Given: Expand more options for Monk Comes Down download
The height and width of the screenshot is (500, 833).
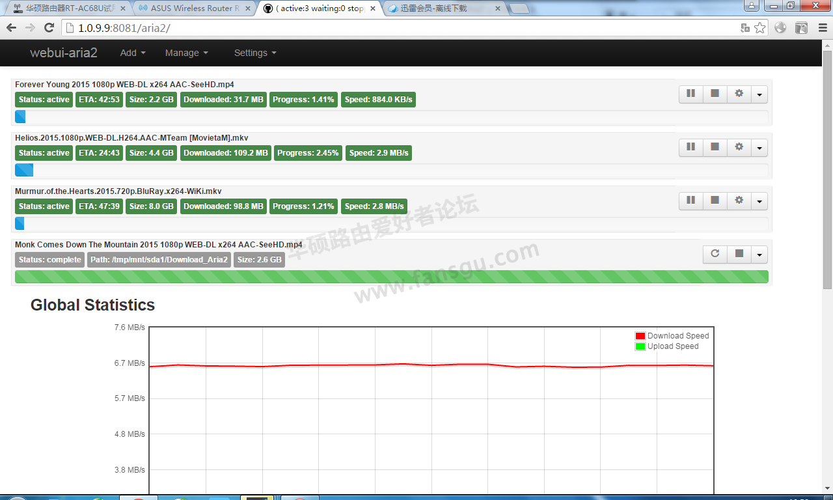Looking at the screenshot, I should (759, 254).
